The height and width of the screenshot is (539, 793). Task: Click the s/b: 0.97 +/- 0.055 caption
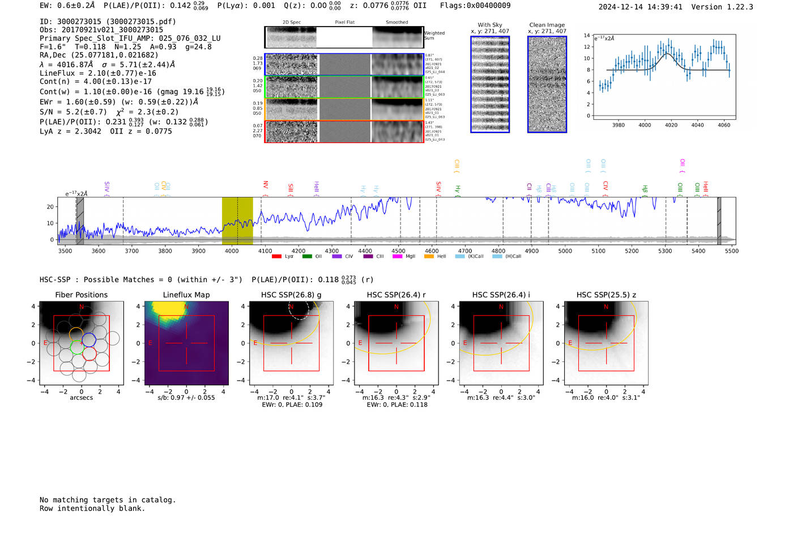click(x=186, y=398)
